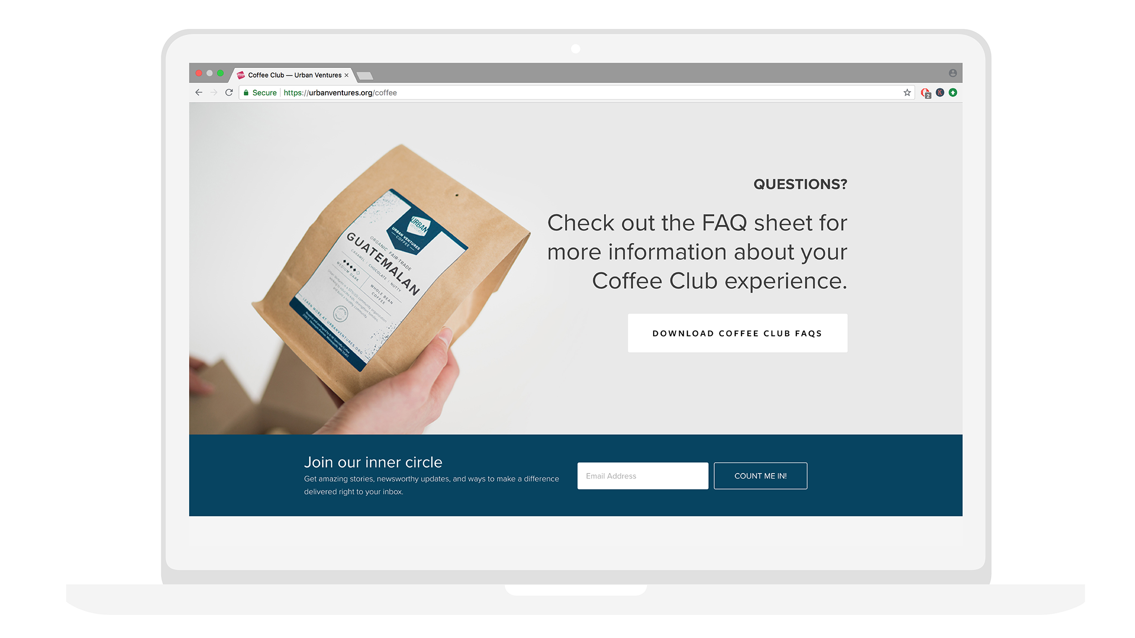
Task: Click the bookmark star icon
Action: point(906,93)
